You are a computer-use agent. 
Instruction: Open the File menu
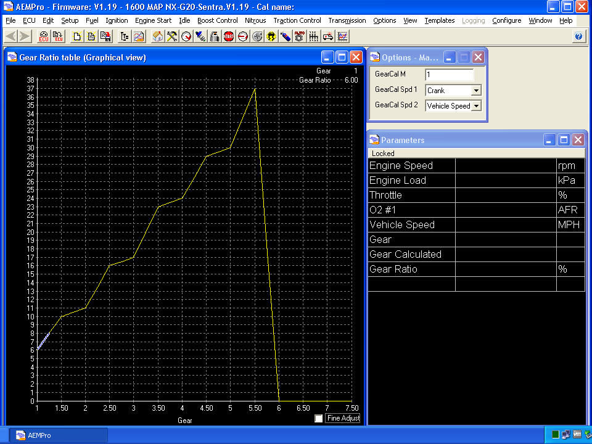tap(10, 20)
